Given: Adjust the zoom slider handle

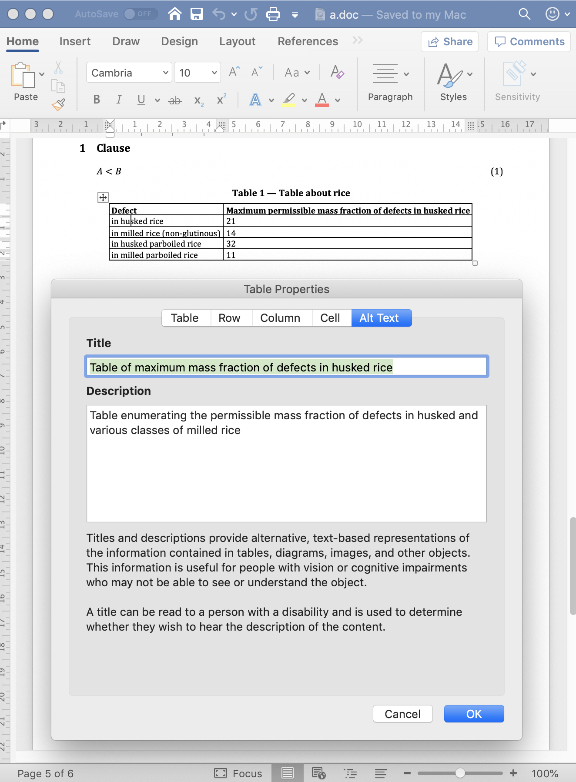Looking at the screenshot, I should [460, 773].
